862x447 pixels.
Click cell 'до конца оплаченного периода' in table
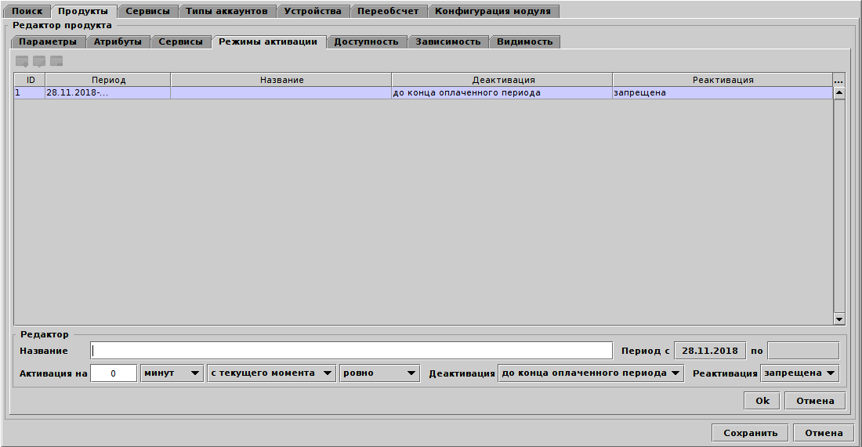click(502, 93)
